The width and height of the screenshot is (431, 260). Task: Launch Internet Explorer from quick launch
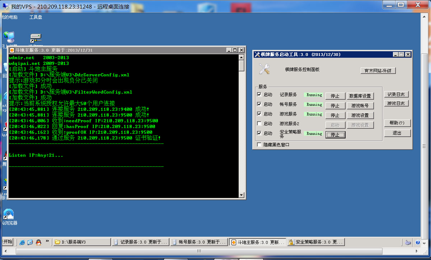[22, 242]
